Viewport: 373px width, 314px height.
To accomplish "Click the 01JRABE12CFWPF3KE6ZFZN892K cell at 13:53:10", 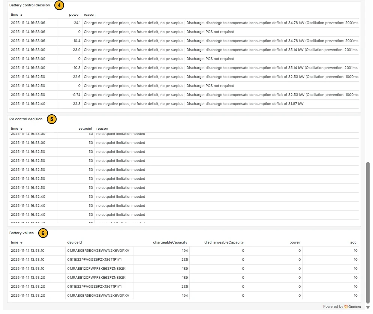I will click(99, 269).
